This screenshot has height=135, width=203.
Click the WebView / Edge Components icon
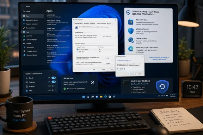[x=131, y=49]
